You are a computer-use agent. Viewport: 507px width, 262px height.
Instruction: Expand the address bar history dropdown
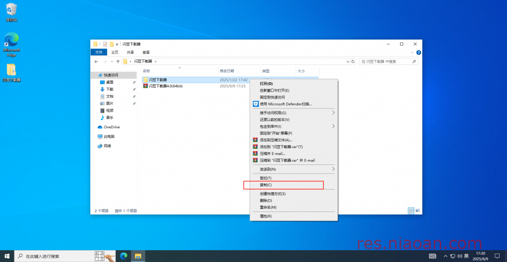348,61
